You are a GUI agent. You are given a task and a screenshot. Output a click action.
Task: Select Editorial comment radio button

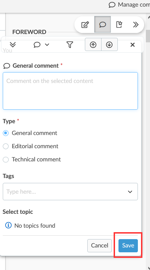click(6, 146)
